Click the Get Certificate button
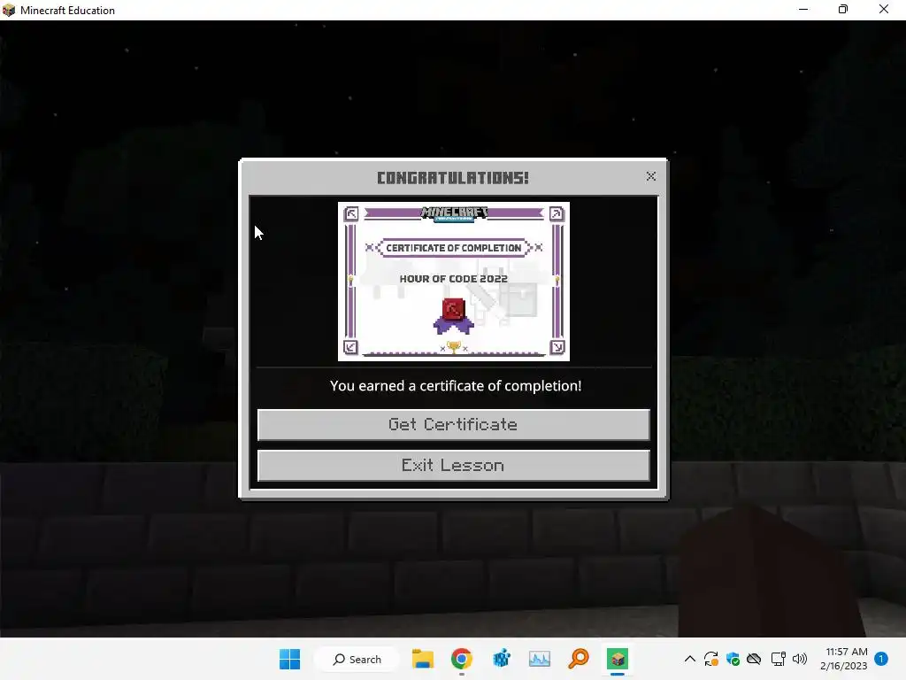 point(454,424)
